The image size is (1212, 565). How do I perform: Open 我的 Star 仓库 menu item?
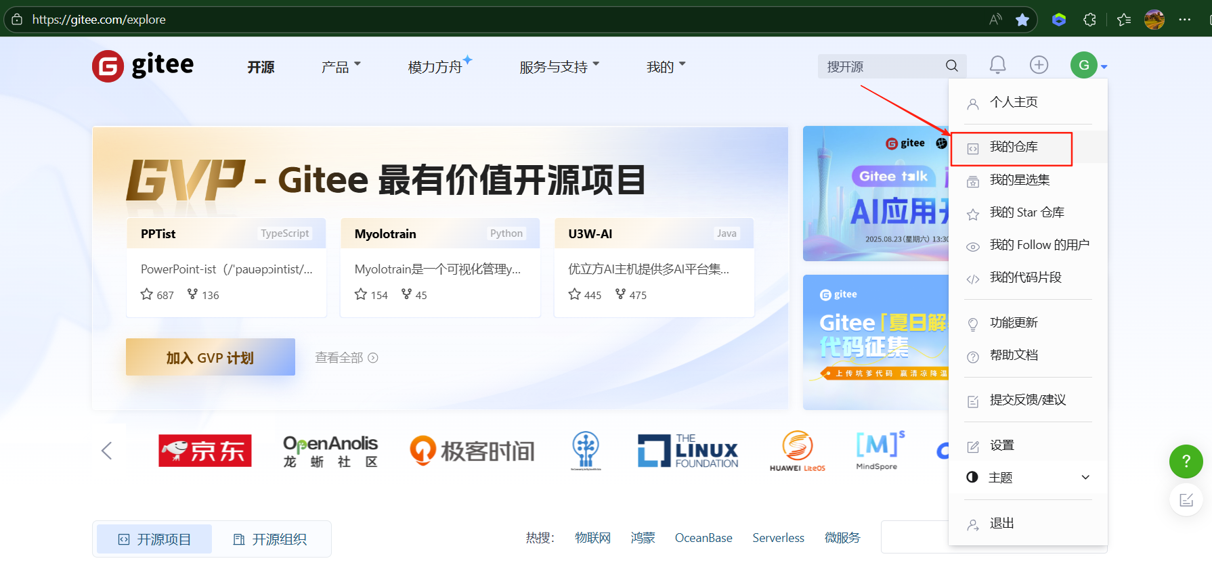1028,212
